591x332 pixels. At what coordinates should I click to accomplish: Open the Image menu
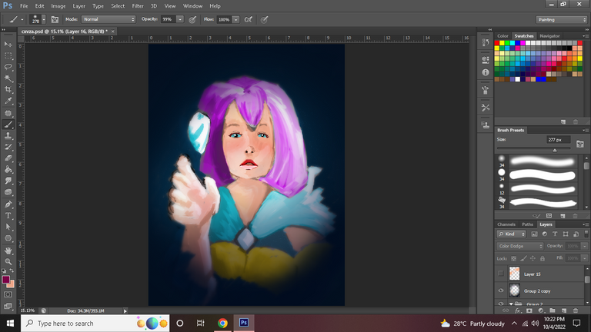[58, 6]
